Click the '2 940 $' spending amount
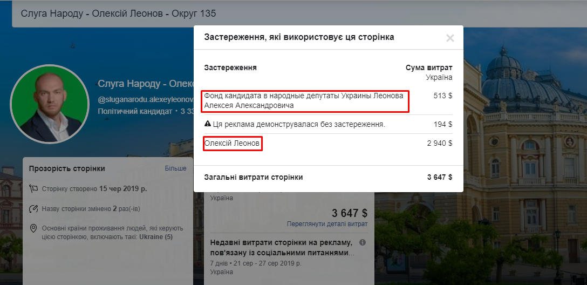 point(440,143)
